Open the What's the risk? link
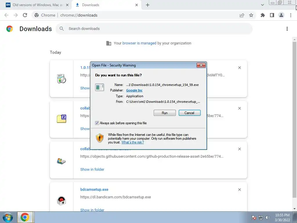This screenshot has width=297, height=223. [x=133, y=142]
